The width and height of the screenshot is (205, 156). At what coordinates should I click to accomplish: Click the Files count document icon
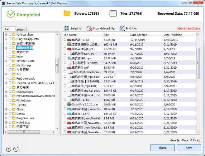click(113, 13)
